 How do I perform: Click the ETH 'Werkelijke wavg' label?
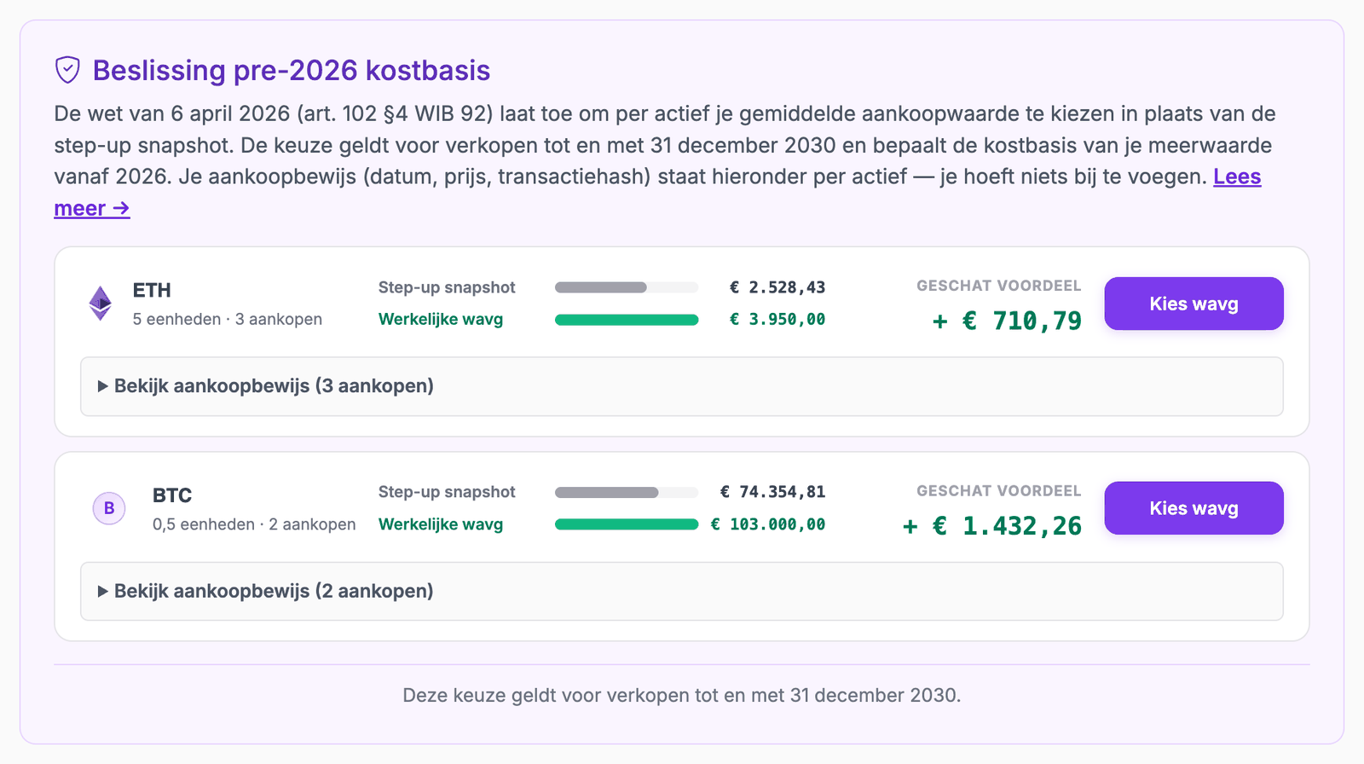click(441, 320)
